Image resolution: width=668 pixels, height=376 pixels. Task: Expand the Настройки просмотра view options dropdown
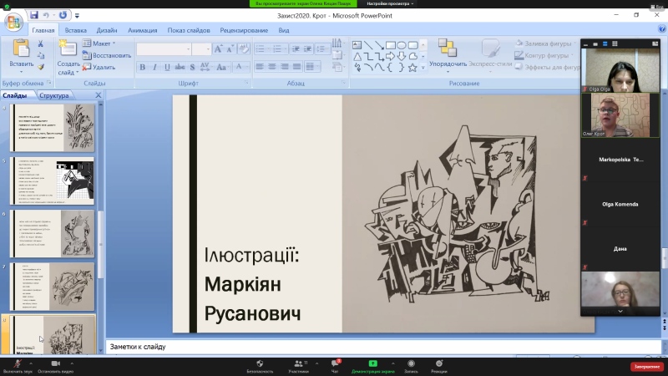pos(392,3)
